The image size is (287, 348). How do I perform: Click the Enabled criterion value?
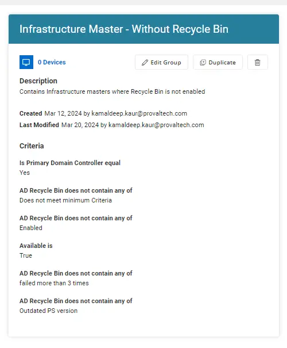point(31,228)
